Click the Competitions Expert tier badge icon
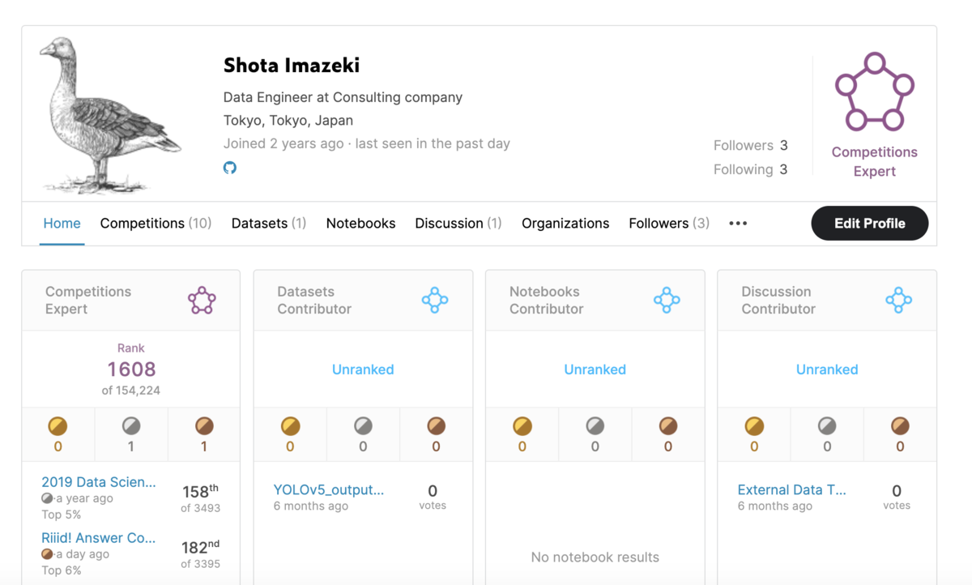Viewport: 972px width, 585px height. click(x=874, y=92)
